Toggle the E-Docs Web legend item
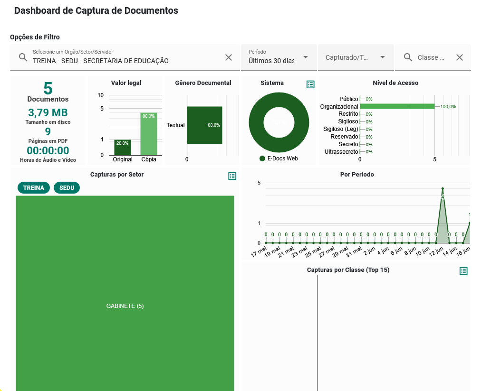 point(279,158)
